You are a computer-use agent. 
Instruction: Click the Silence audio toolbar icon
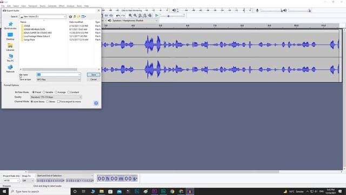(111, 16)
